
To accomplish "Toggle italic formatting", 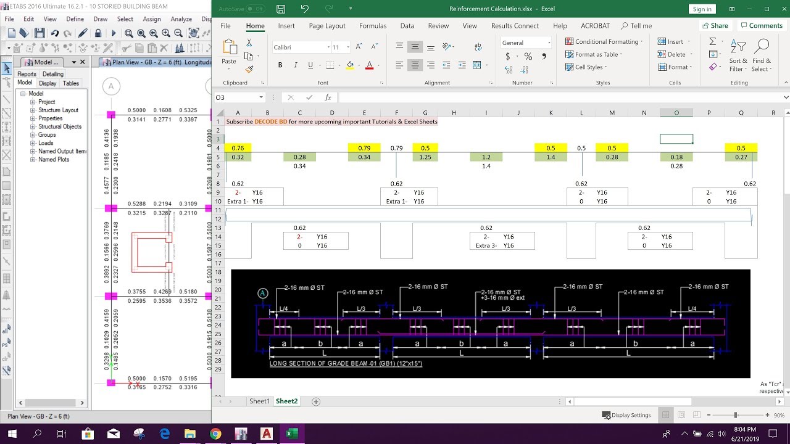I will (294, 65).
